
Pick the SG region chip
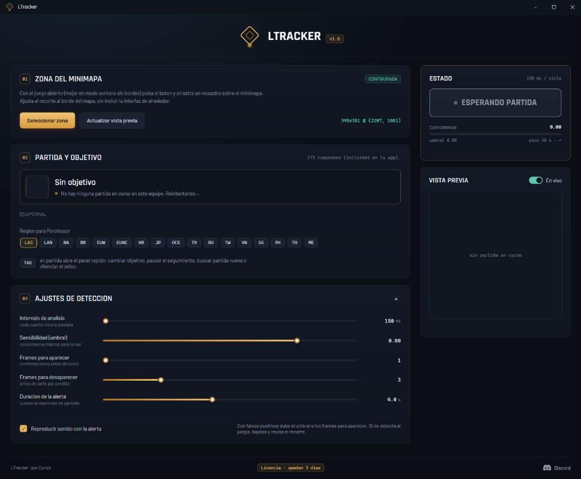(261, 243)
